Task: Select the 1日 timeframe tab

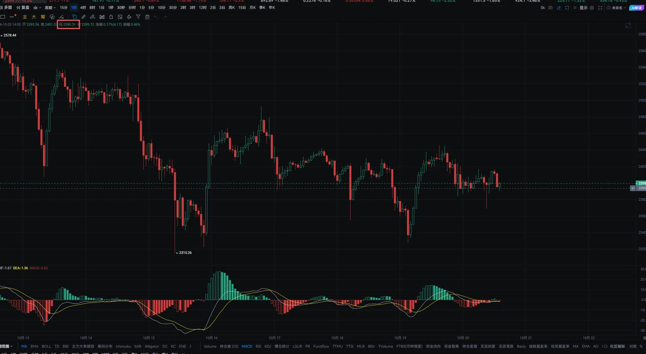Action: tap(101, 8)
